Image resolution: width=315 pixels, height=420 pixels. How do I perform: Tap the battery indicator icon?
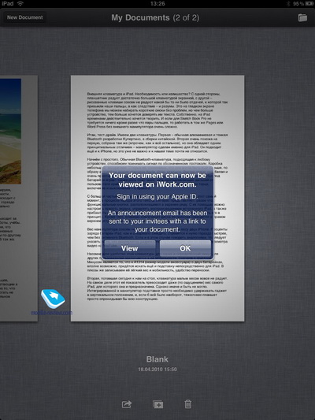309,4
